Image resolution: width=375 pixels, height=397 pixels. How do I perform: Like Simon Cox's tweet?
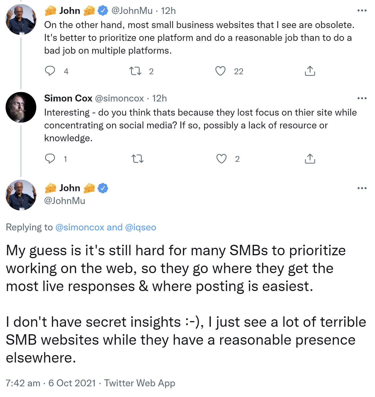click(221, 159)
